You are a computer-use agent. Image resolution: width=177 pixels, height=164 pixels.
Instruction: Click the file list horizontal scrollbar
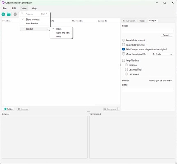(x=50, y=105)
